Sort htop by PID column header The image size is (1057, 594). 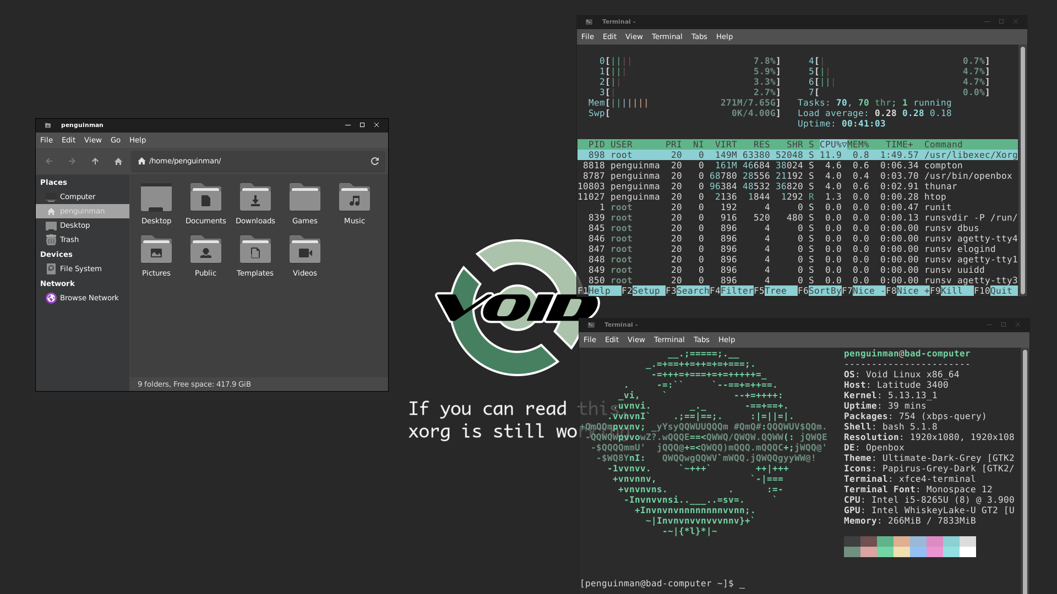596,145
